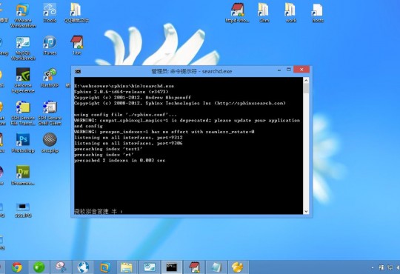Click Chrome in the taskbar
The height and width of the screenshot is (274, 400).
[17, 267]
